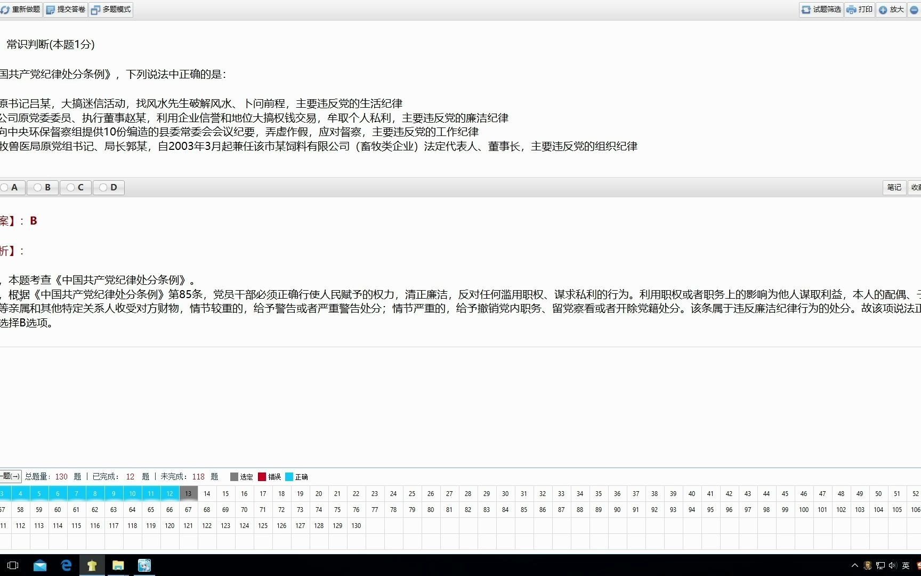Open 多题模式 (multi-question mode)
The width and height of the screenshot is (921, 576).
coord(110,9)
